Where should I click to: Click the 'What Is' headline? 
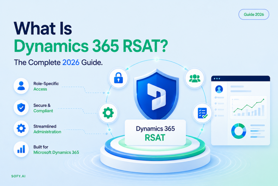click(43, 28)
